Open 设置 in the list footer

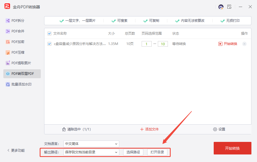(219, 129)
